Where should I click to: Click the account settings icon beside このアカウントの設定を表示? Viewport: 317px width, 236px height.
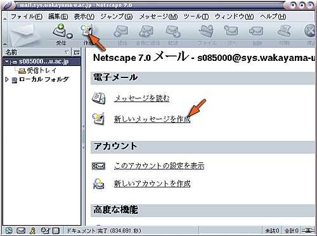point(98,166)
